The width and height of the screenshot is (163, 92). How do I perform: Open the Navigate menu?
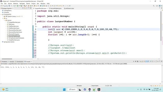pos(22,4)
